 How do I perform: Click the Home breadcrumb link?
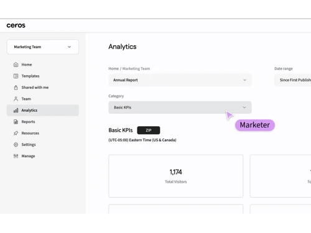[x=113, y=68]
